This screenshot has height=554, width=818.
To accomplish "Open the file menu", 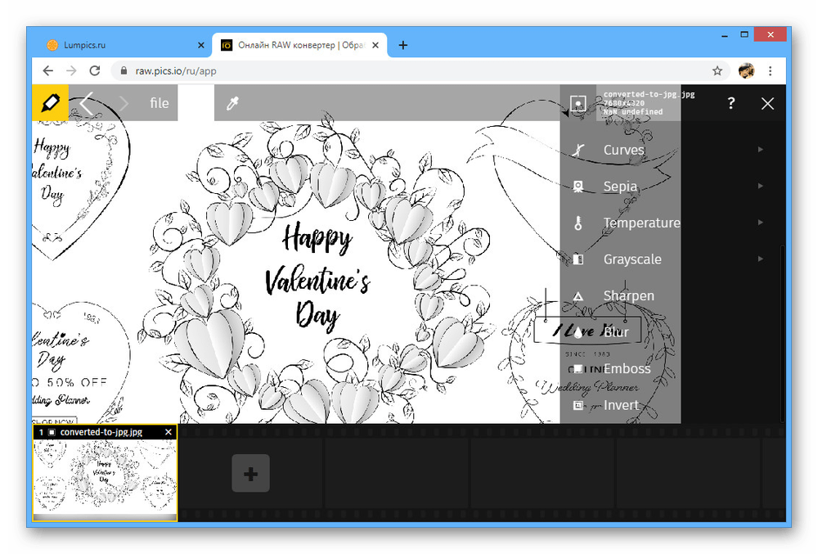I will 159,103.
